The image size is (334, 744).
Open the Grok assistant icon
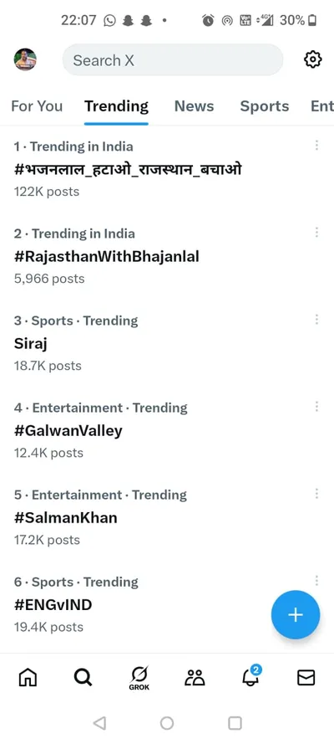pyautogui.click(x=139, y=678)
